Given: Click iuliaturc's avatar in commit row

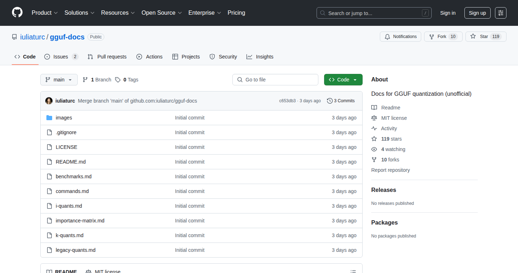Looking at the screenshot, I should [49, 101].
